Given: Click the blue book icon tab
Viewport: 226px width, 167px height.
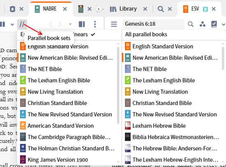Looking at the screenshot, I should [12, 9].
